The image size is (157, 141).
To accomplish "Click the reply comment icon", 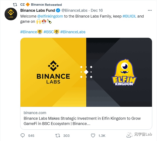I will click(x=23, y=135).
